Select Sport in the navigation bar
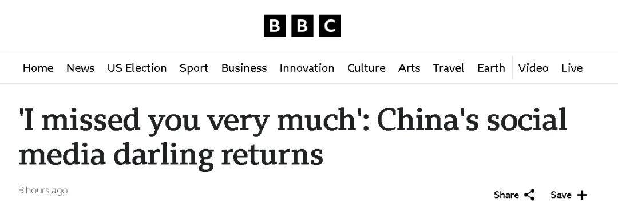Viewport: 618px width, 206px height. pyautogui.click(x=194, y=68)
